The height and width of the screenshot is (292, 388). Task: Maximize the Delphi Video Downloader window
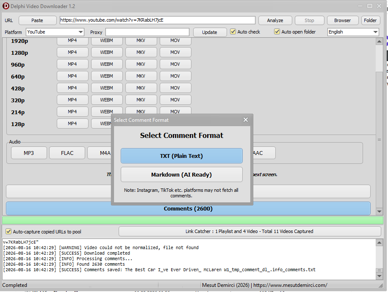tap(370, 6)
